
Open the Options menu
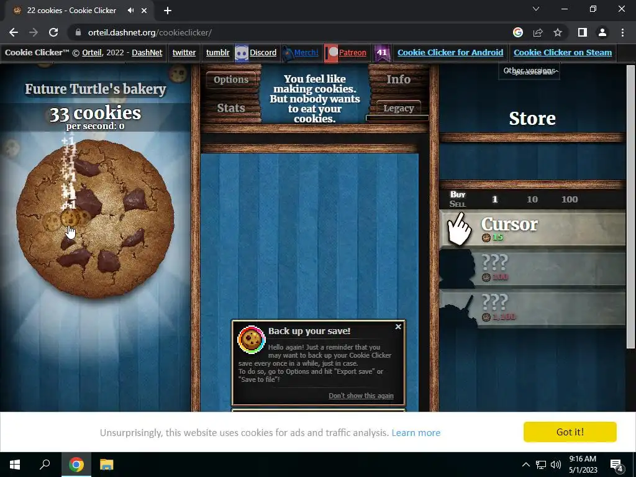(x=231, y=79)
